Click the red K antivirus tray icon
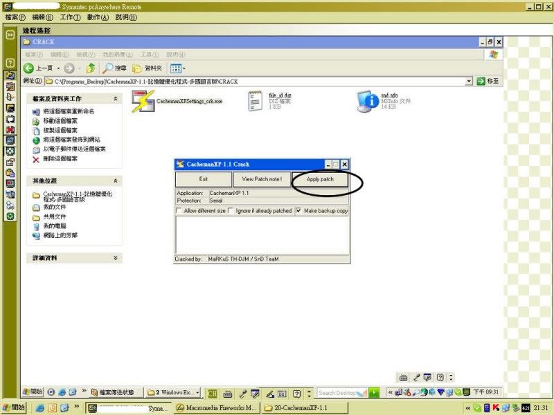This screenshot has height=415, width=554. pos(496,408)
